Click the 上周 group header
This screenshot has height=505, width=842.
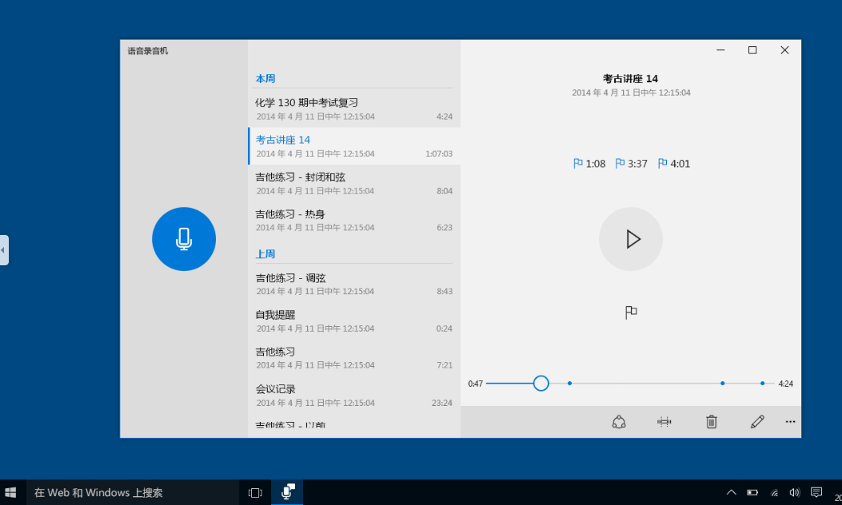265,254
